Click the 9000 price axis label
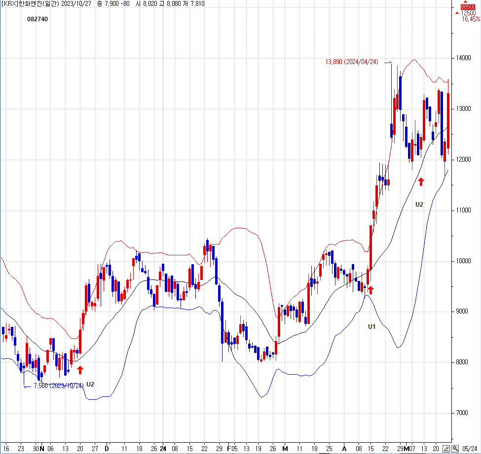The width and height of the screenshot is (481, 454). pos(462,312)
